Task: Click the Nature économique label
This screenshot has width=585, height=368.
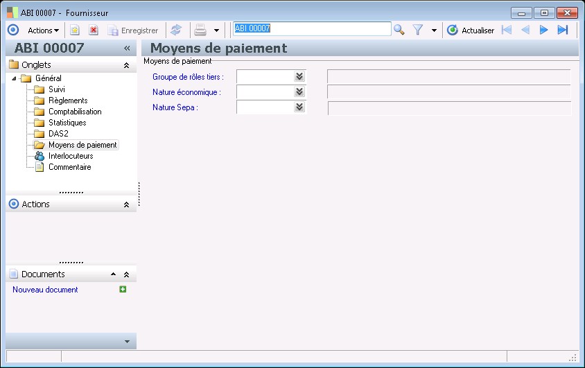Action: 186,92
